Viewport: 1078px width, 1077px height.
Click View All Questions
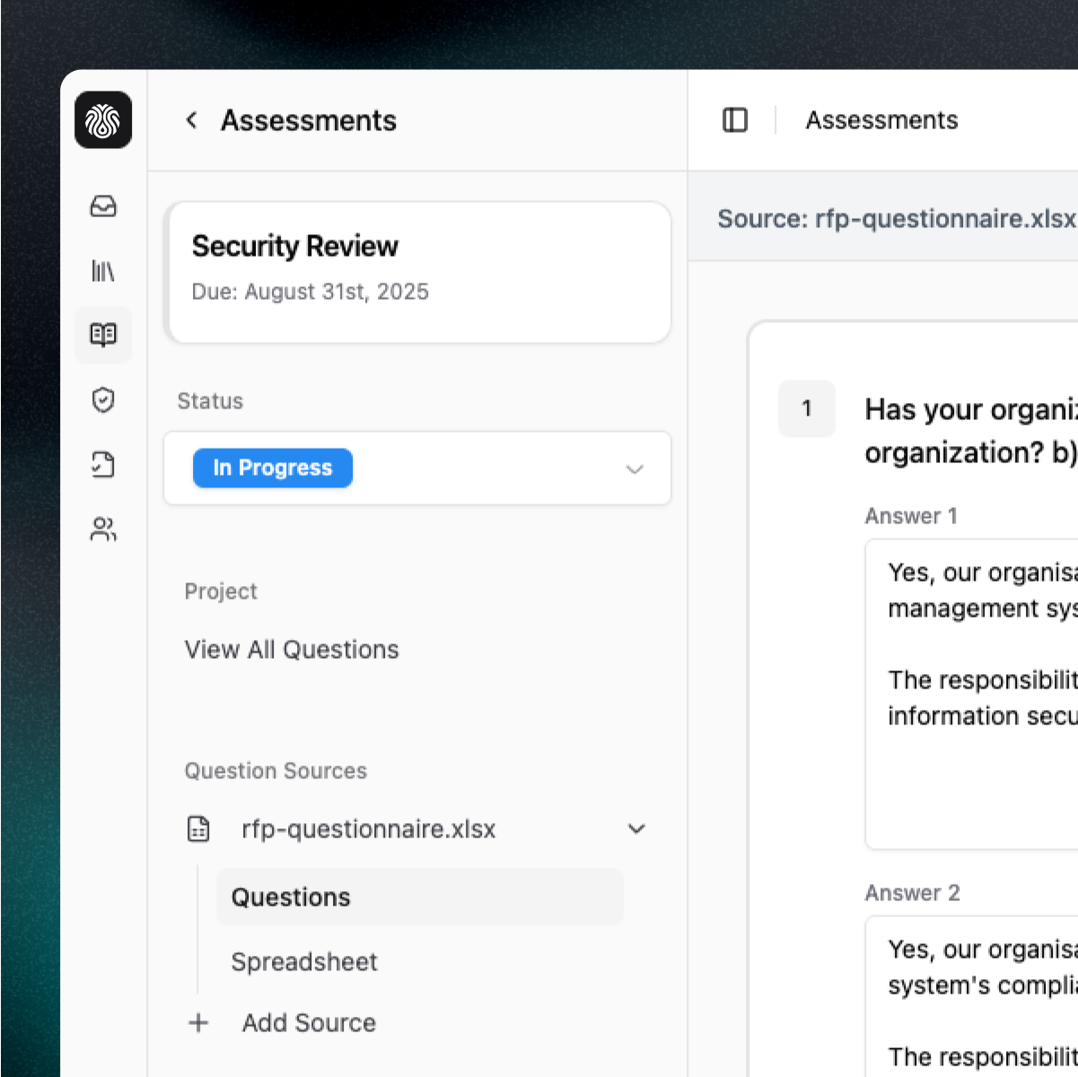tap(291, 649)
